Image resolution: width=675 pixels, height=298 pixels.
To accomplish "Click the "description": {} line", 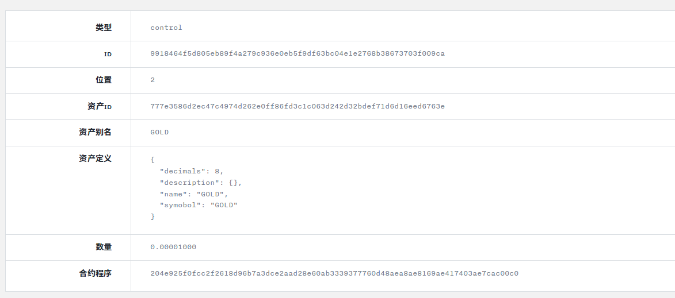I will coord(201,183).
